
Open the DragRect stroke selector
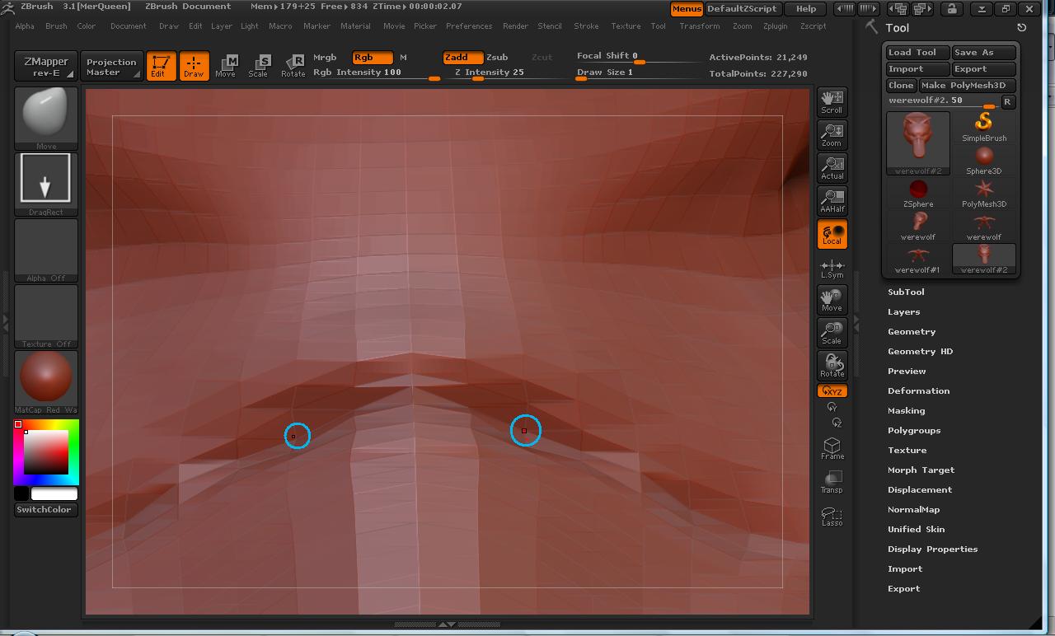pyautogui.click(x=46, y=185)
